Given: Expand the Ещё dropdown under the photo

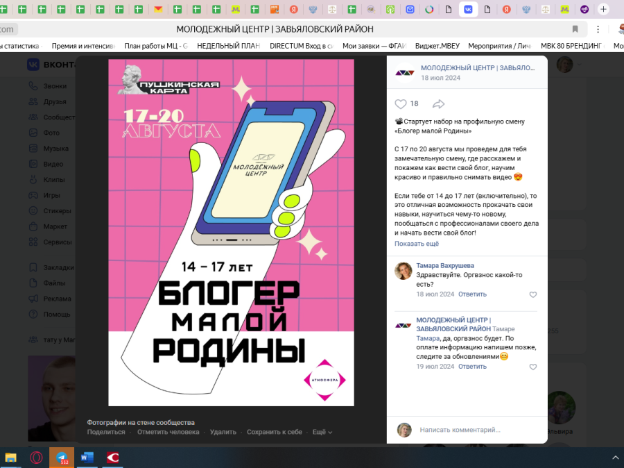Looking at the screenshot, I should tap(322, 432).
